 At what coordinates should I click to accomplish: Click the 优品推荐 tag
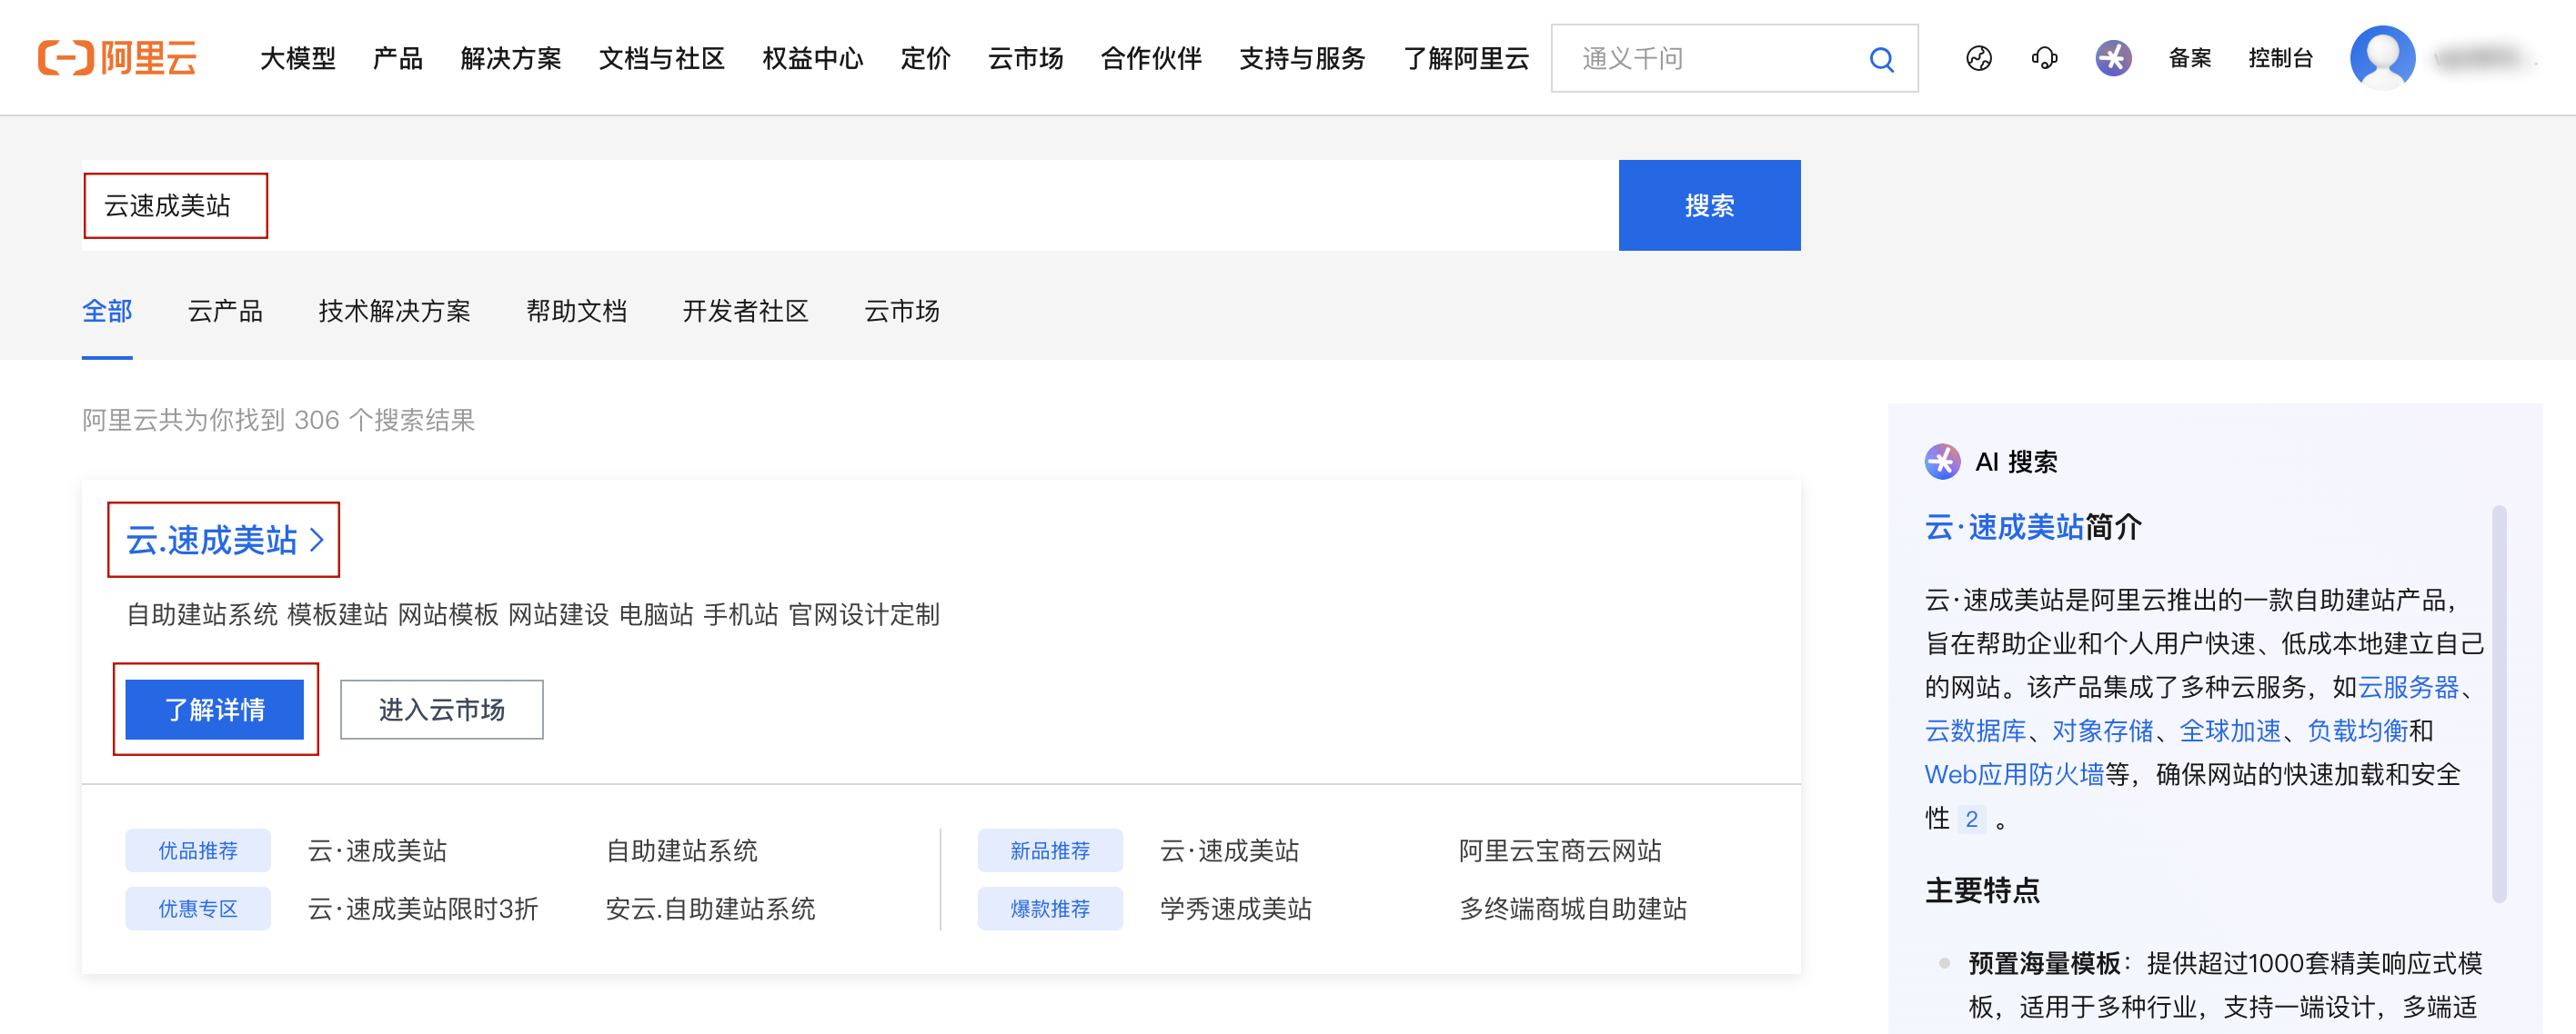[x=198, y=851]
